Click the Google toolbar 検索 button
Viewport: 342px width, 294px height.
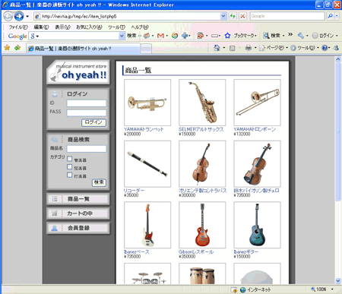(x=131, y=36)
